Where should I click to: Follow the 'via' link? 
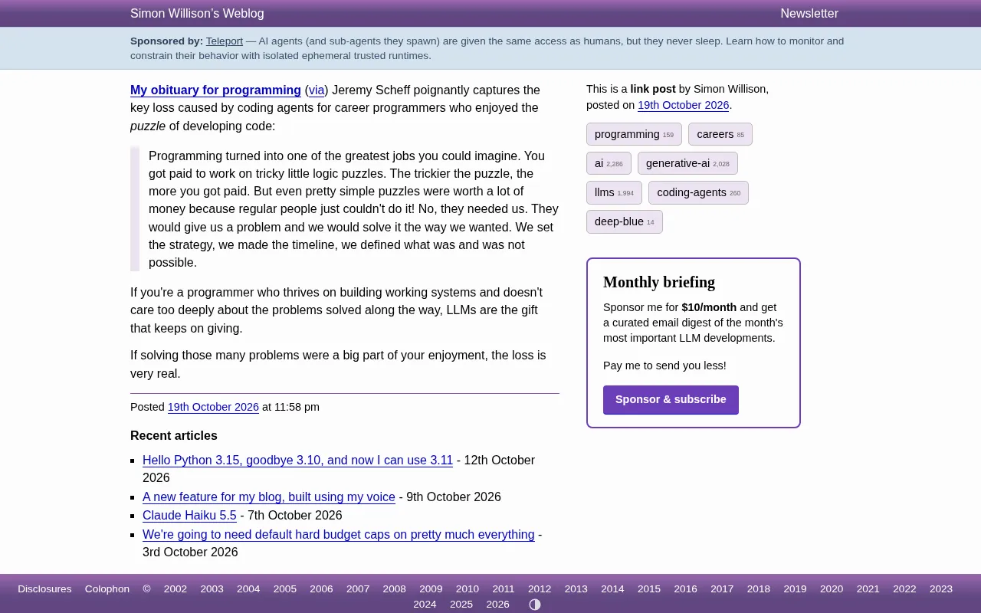coord(317,90)
